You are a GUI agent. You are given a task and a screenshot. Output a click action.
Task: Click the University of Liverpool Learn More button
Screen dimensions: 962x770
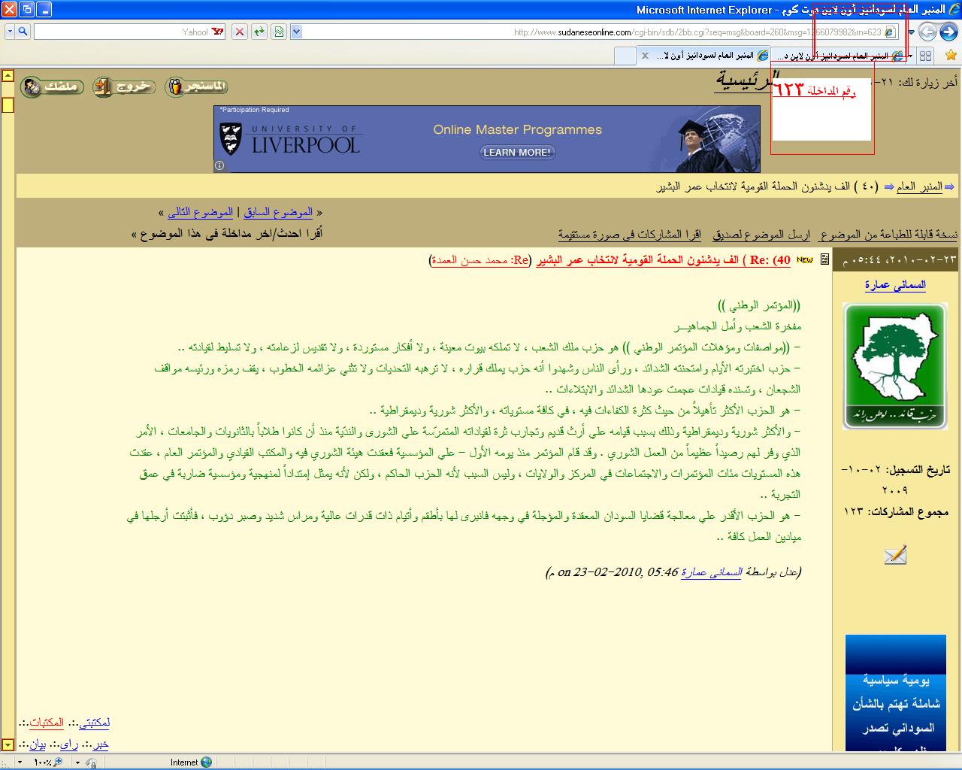click(517, 153)
